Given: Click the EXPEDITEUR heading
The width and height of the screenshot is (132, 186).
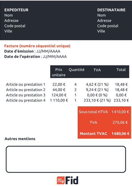Looking at the screenshot, I should pos(16,10).
